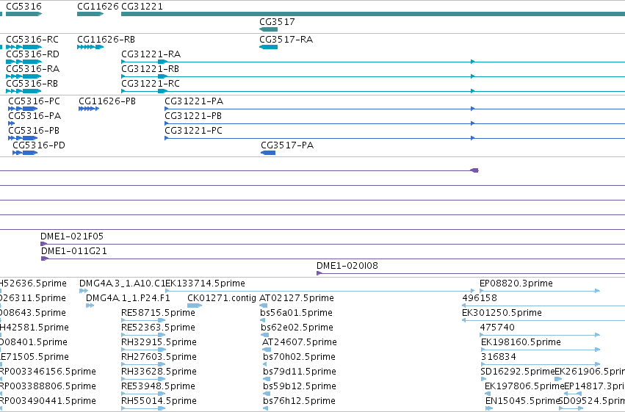
Task: Choose EST RH55014.5prime
Action: coord(159,401)
